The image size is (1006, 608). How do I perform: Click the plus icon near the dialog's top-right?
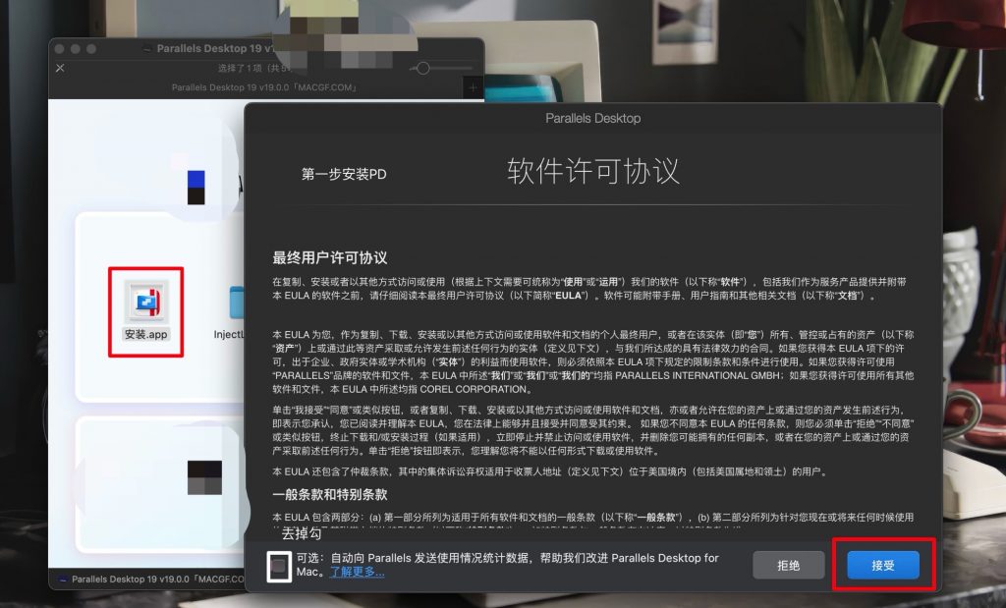coord(475,88)
